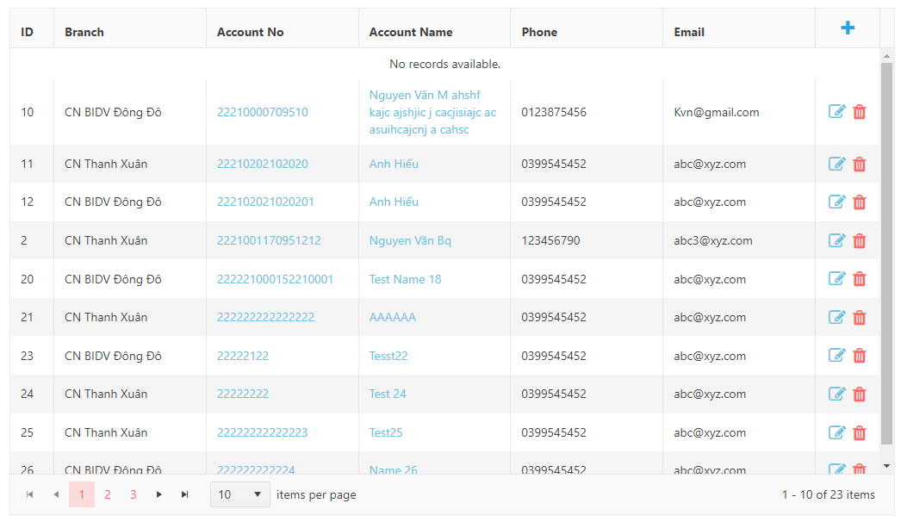Screen dimensions: 907x528
Task: Sort by Branch column header
Action: tap(84, 32)
